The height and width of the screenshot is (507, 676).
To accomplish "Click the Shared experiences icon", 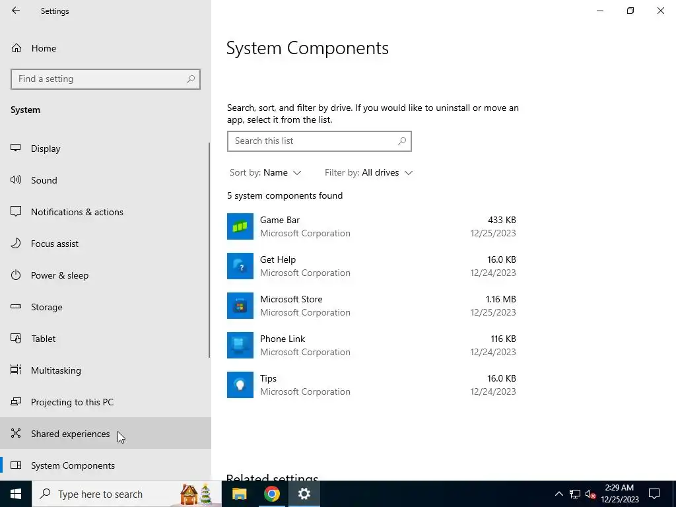I will pyautogui.click(x=16, y=433).
